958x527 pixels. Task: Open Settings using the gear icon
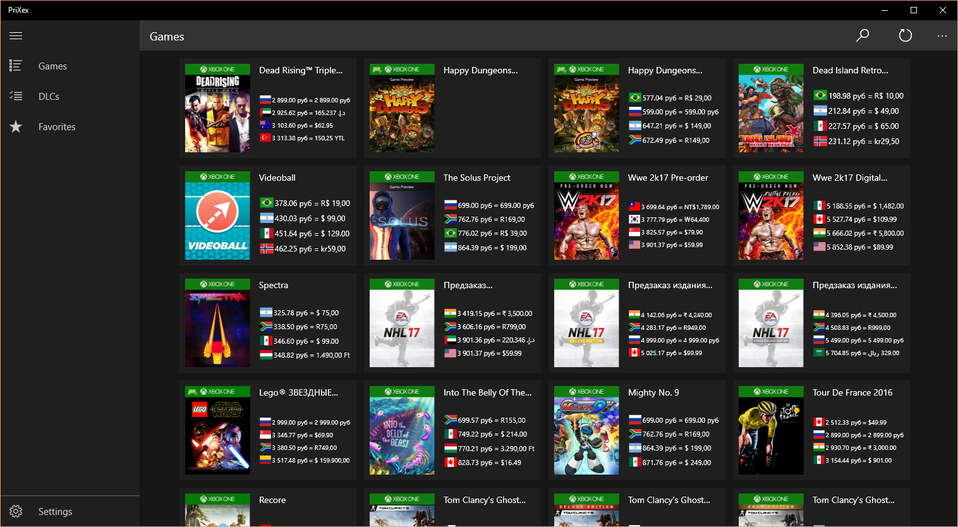16,511
